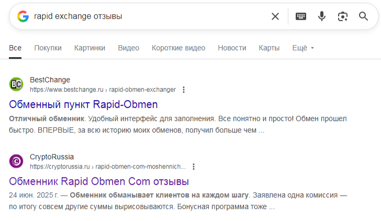Image resolution: width=381 pixels, height=221 pixels.
Task: Open the on-screen keyboard input tool
Action: click(301, 16)
